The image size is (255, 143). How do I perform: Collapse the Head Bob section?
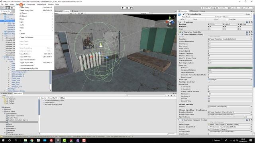(178, 65)
